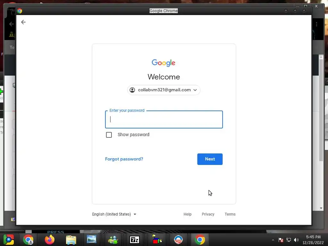Open the Terms footer link

point(230,214)
